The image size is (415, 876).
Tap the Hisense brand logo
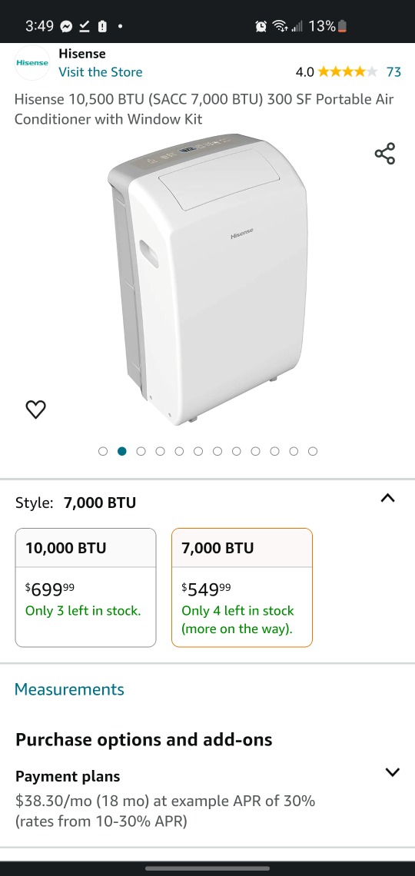32,62
